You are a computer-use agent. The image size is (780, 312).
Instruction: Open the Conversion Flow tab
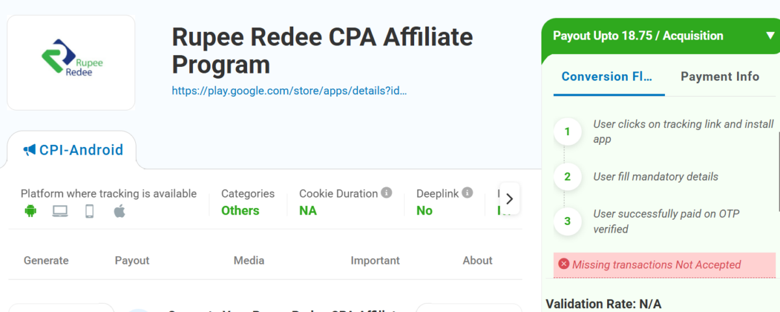point(606,77)
